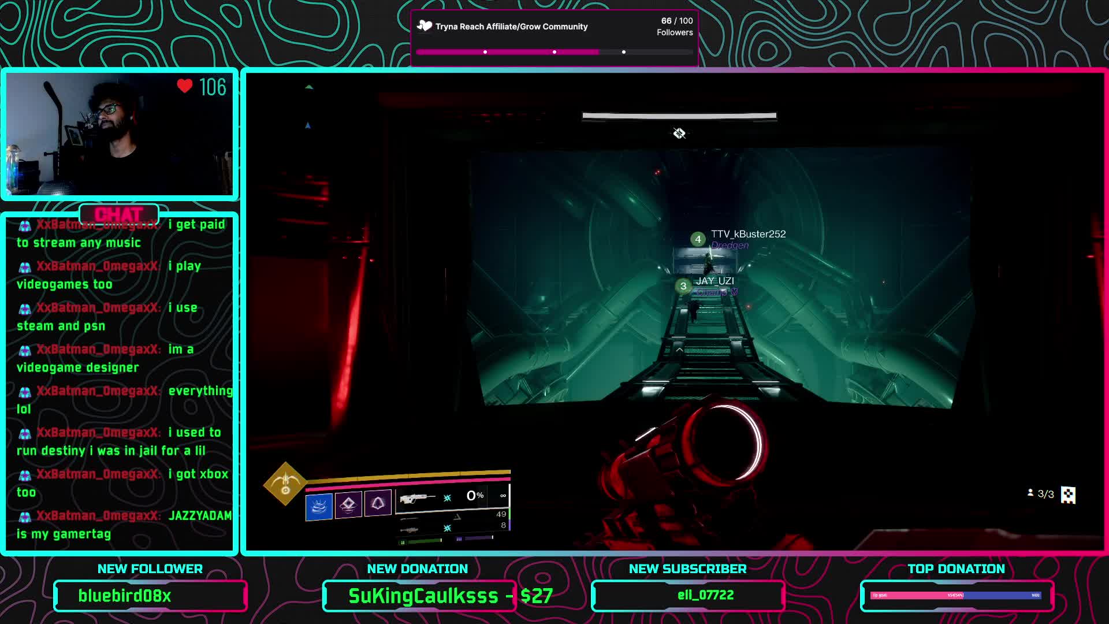Image resolution: width=1109 pixels, height=624 pixels.
Task: Click the '66 / 100' follower count
Action: tap(677, 21)
